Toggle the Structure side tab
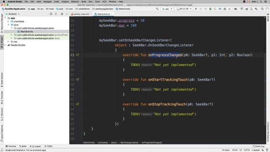270x152 pixels. pyautogui.click(x=2, y=114)
